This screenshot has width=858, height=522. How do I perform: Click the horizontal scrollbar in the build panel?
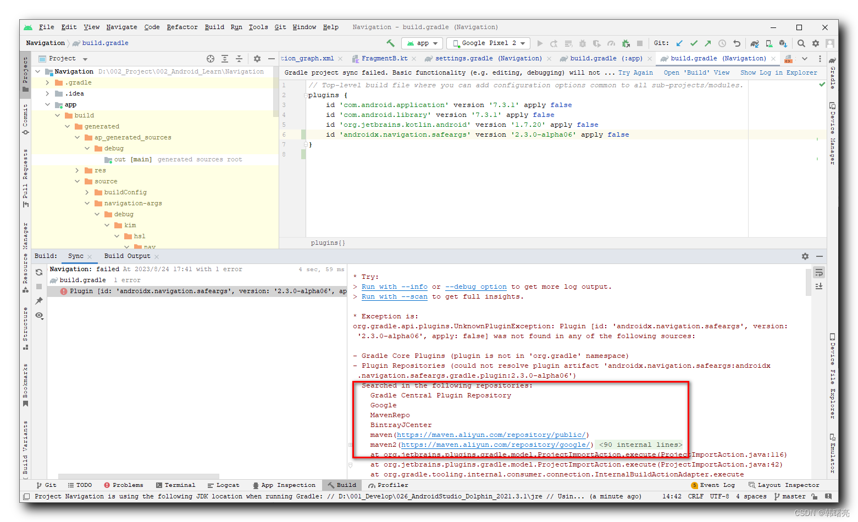click(137, 476)
